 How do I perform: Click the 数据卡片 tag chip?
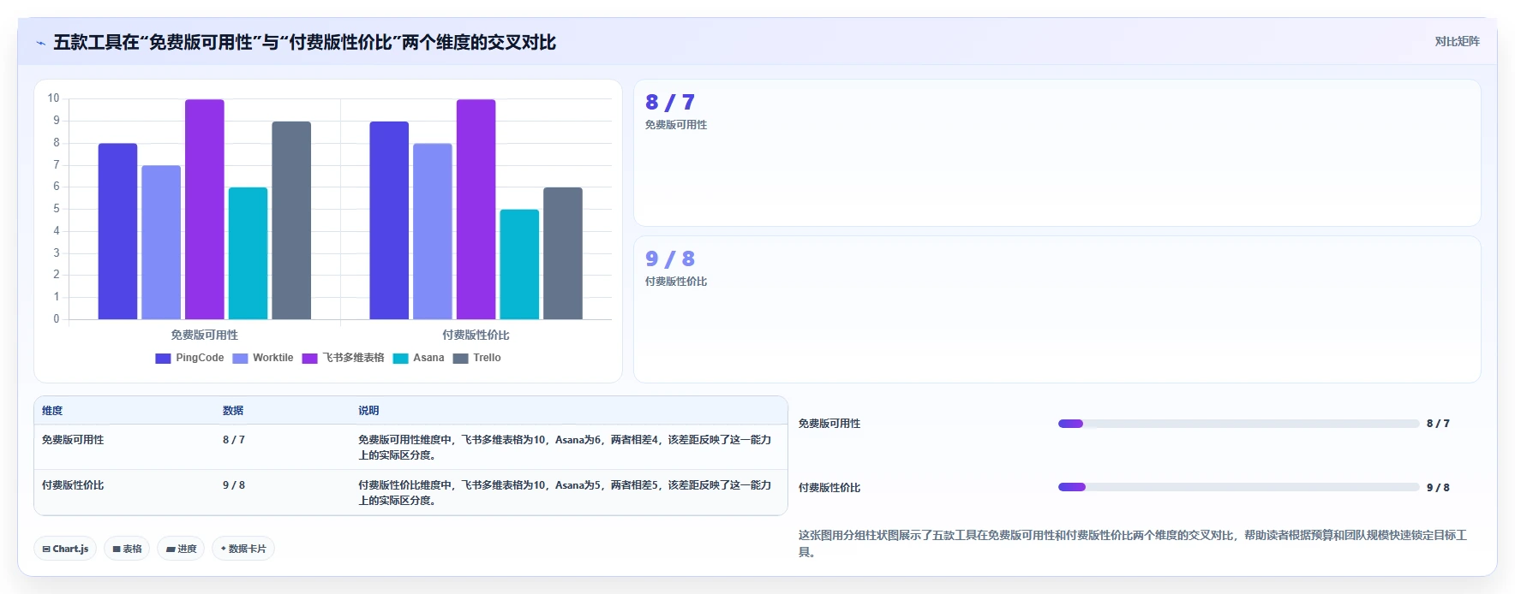pyautogui.click(x=243, y=549)
